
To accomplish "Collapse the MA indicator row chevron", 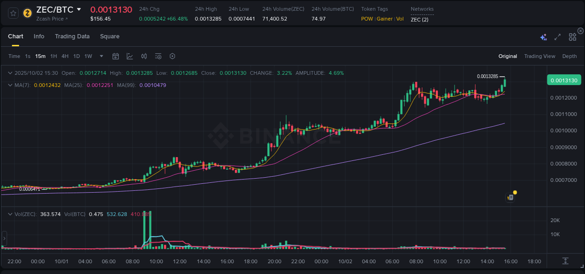I will tap(10, 85).
